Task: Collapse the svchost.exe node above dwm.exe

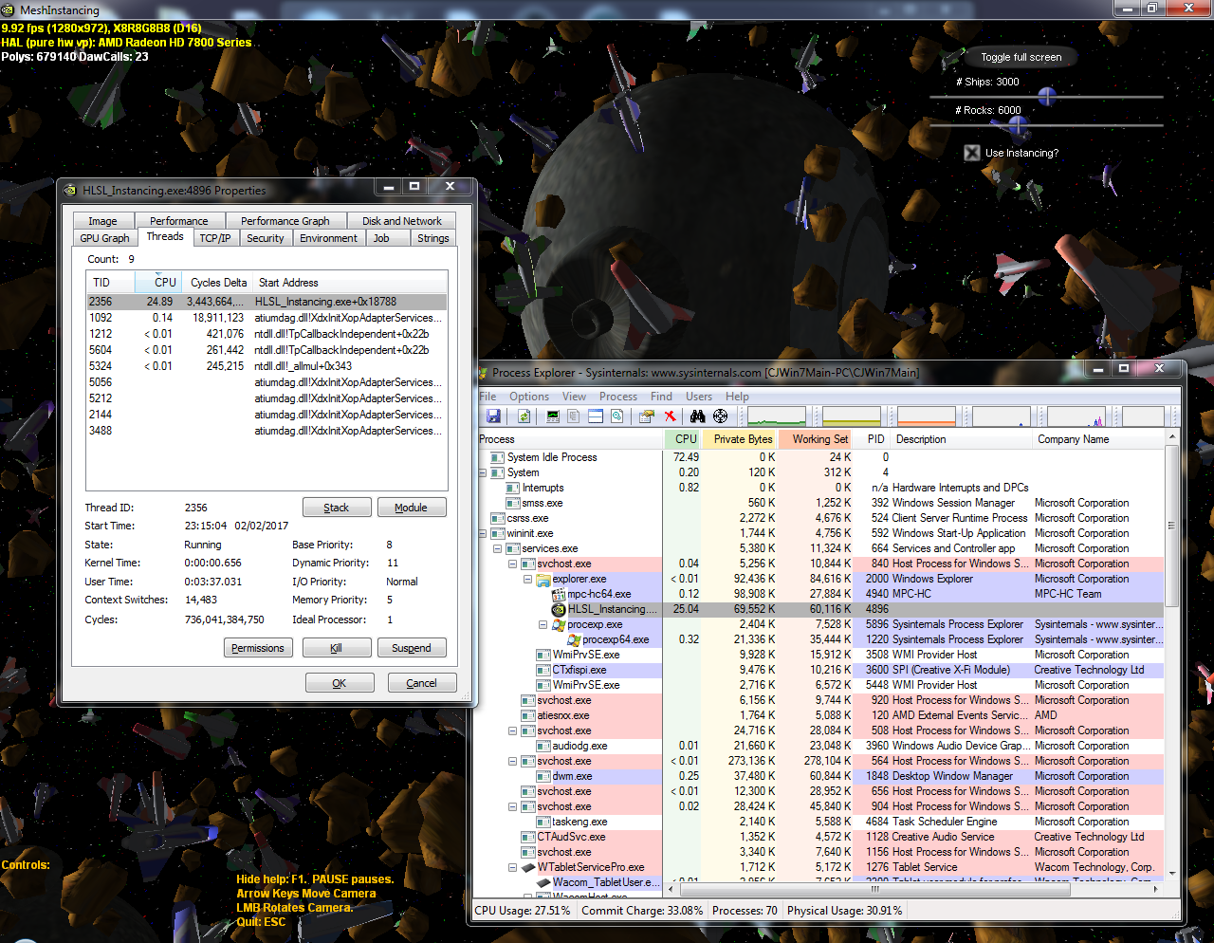Action: [x=513, y=761]
